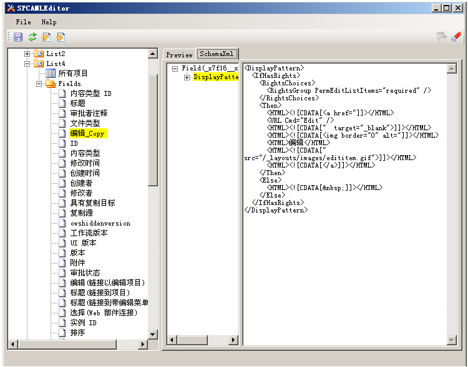Open the File menu
This screenshot has height=367, width=468.
click(23, 22)
